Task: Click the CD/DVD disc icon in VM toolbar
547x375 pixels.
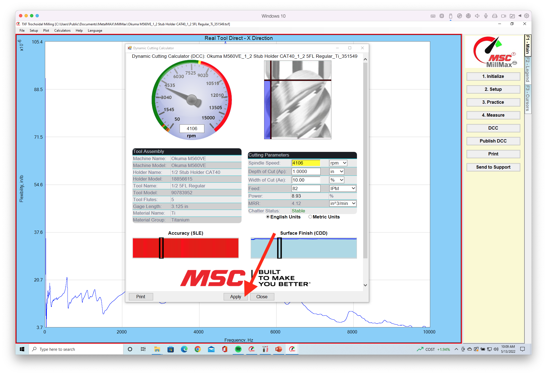Action: click(x=459, y=16)
